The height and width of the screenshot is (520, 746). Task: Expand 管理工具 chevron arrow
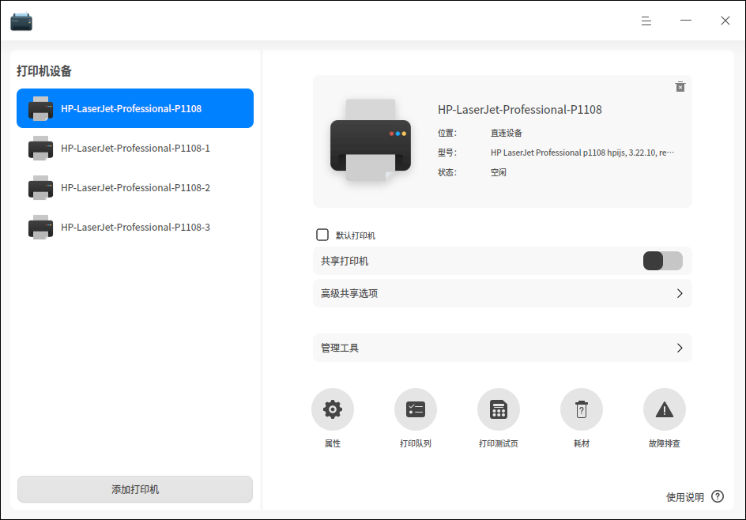(x=680, y=349)
